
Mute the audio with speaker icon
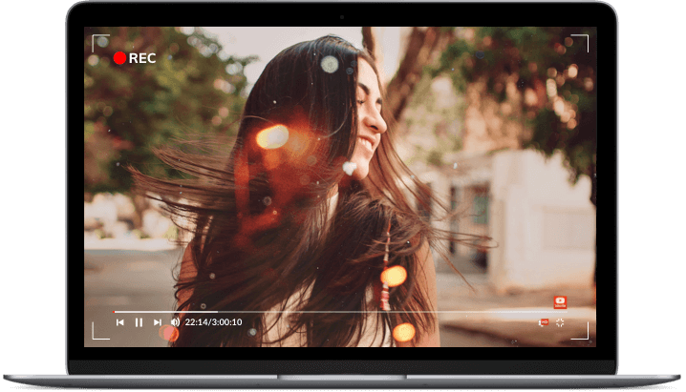pyautogui.click(x=175, y=322)
